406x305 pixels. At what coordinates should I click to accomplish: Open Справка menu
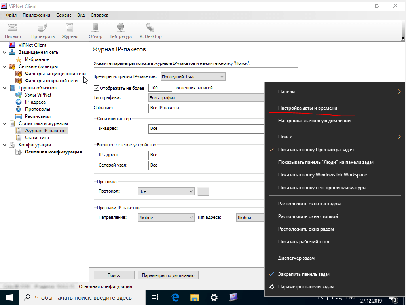pyautogui.click(x=99, y=15)
